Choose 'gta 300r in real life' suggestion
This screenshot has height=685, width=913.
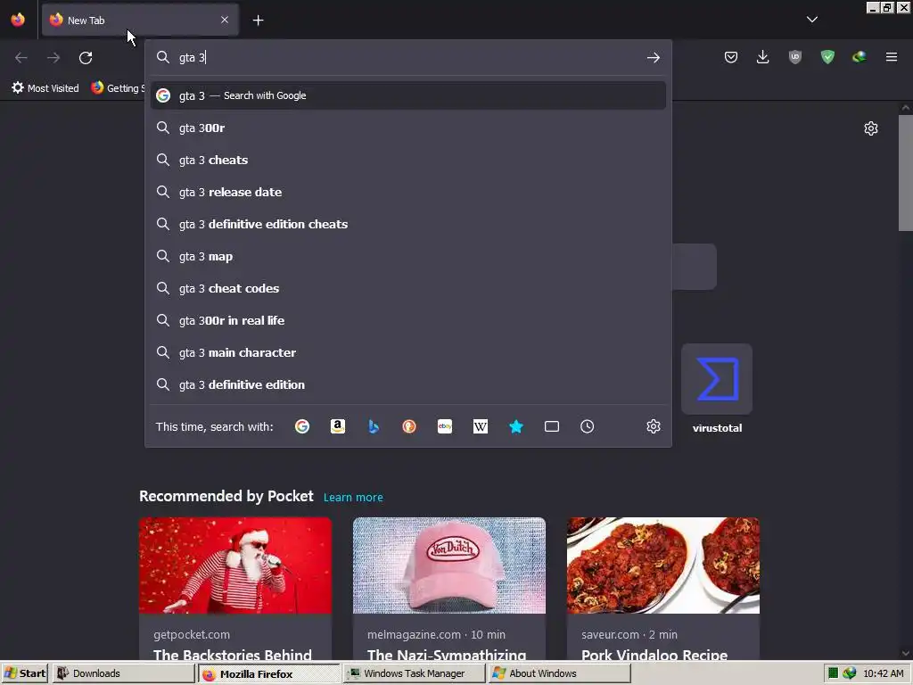408,320
